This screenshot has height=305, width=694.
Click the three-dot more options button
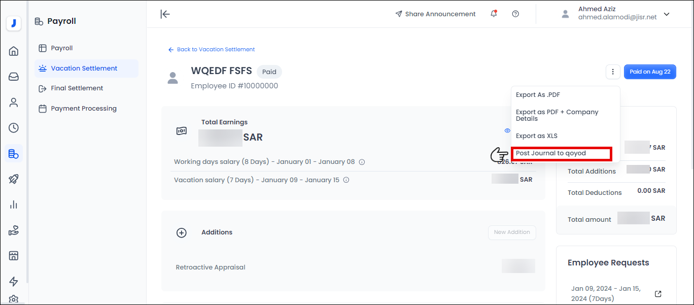[x=613, y=72]
